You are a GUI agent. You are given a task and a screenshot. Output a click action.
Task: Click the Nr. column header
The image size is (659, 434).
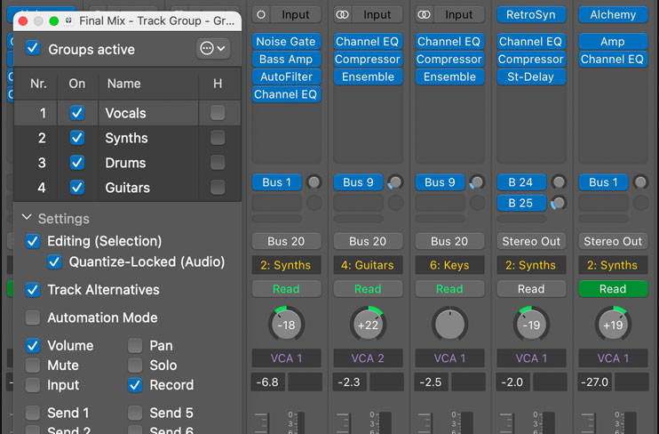pos(38,84)
